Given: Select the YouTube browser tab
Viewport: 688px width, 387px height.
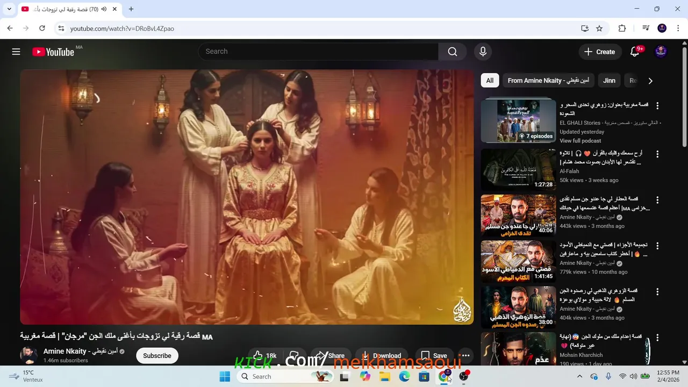Looking at the screenshot, I should point(70,10).
